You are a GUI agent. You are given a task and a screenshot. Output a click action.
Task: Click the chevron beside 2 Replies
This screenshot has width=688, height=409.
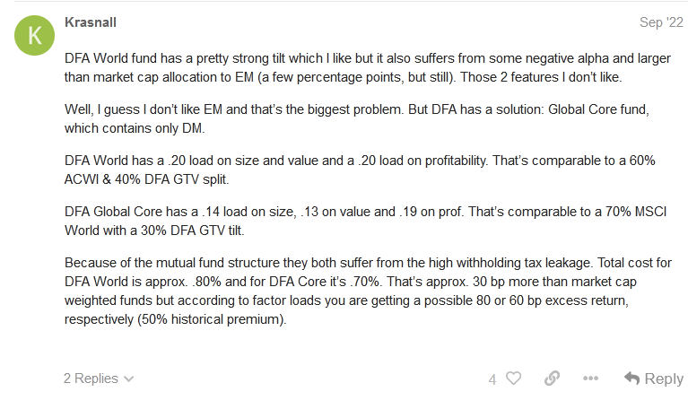tap(128, 379)
